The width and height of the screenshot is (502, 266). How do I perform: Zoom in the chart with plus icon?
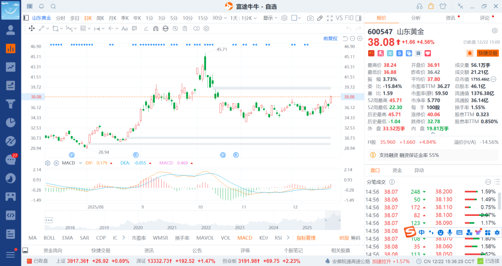pyautogui.click(x=359, y=39)
